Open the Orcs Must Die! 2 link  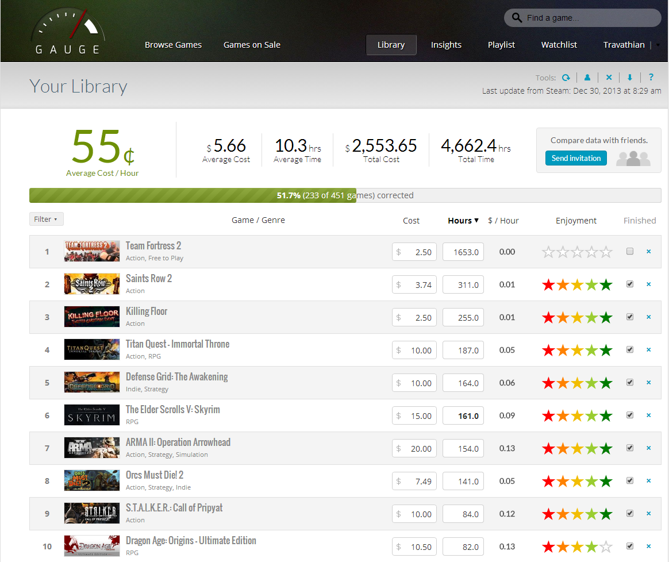[155, 475]
